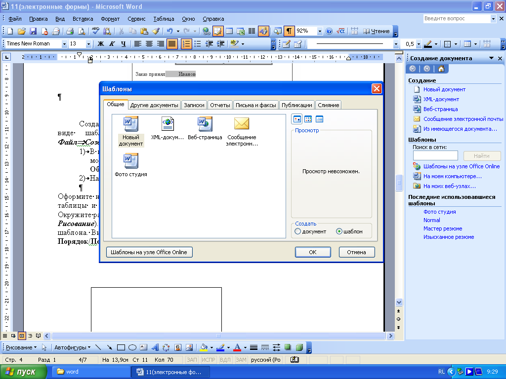Select the XML-документ icon in the dialog
The width and height of the screenshot is (506, 379).
click(168, 128)
